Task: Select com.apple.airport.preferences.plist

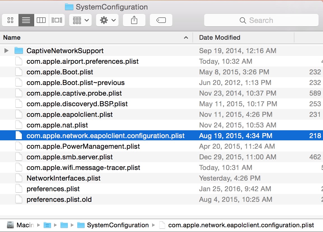Action: (x=82, y=61)
